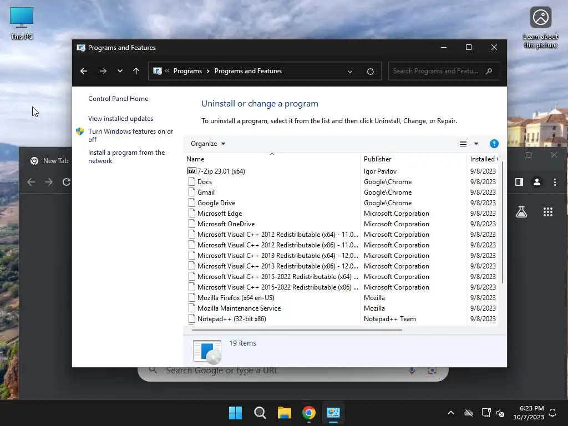Go back in Programs and Features window
Image resolution: width=568 pixels, height=426 pixels.
coord(84,71)
